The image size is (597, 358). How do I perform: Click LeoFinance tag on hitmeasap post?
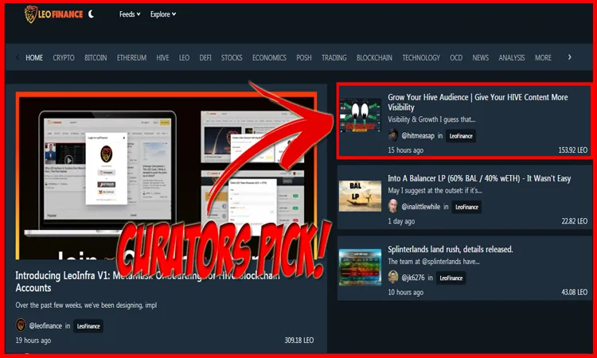coord(461,136)
